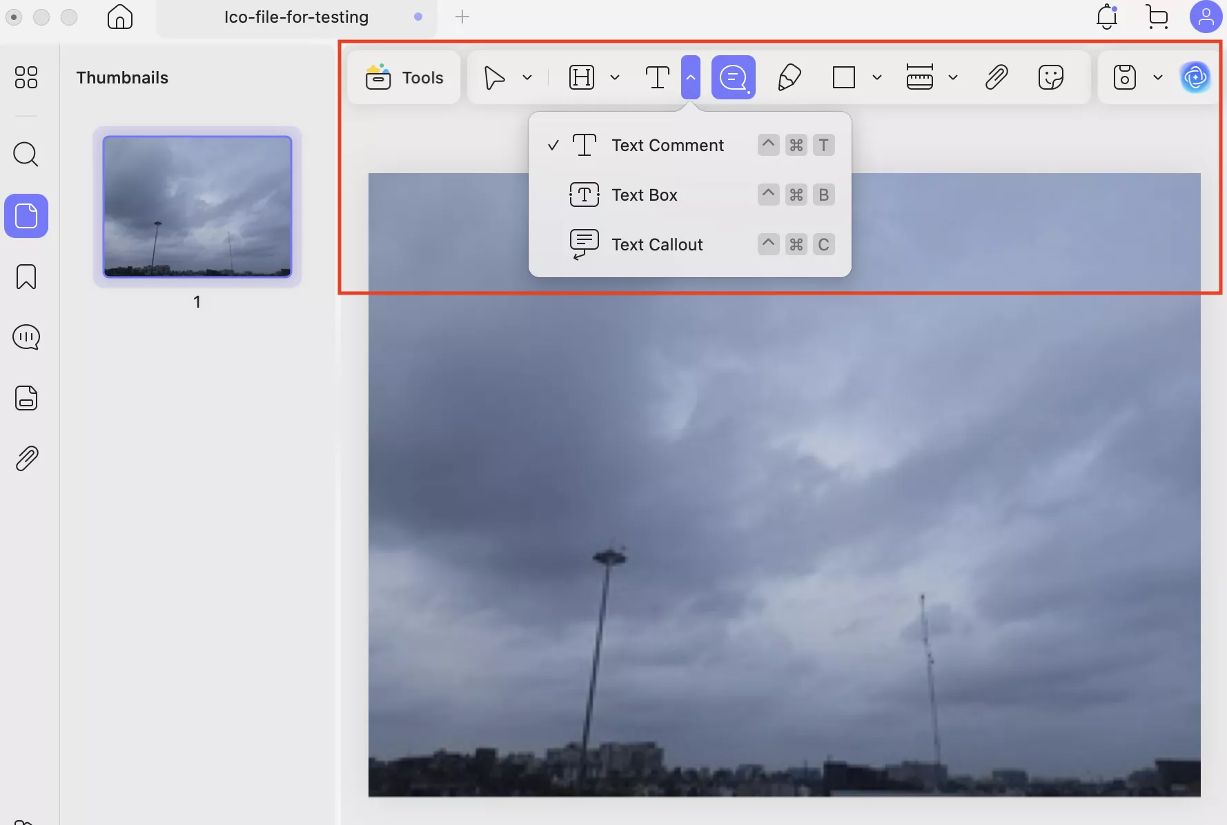Toggle the Thumbnails panel icon

[x=26, y=78]
